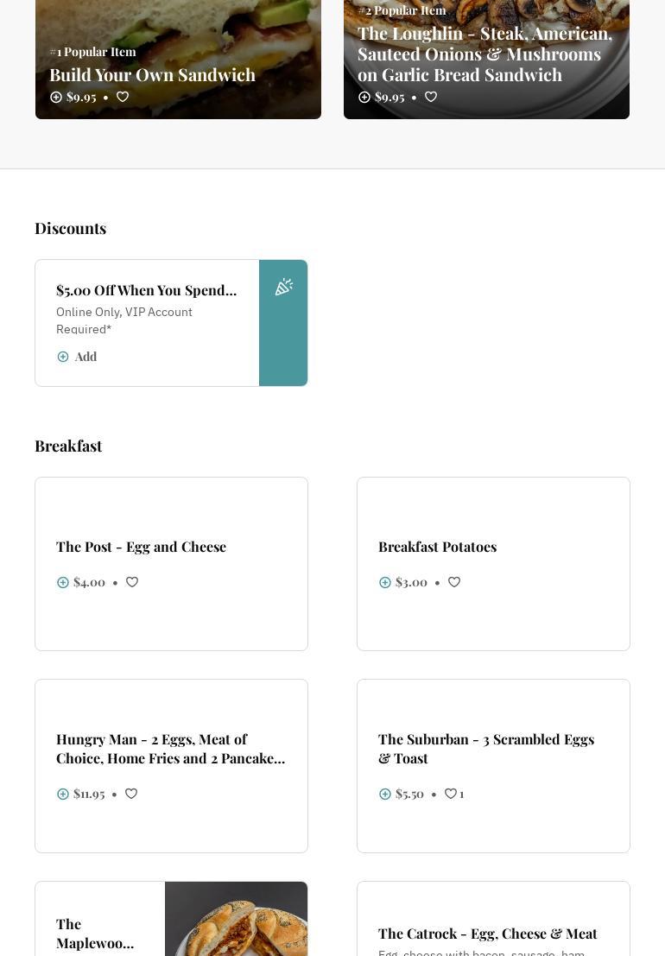The width and height of the screenshot is (665, 956).
Task: Click the party popper discount icon
Action: click(x=283, y=288)
